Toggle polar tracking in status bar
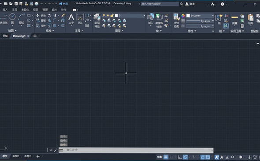This screenshot has height=161, width=260. (x=186, y=157)
